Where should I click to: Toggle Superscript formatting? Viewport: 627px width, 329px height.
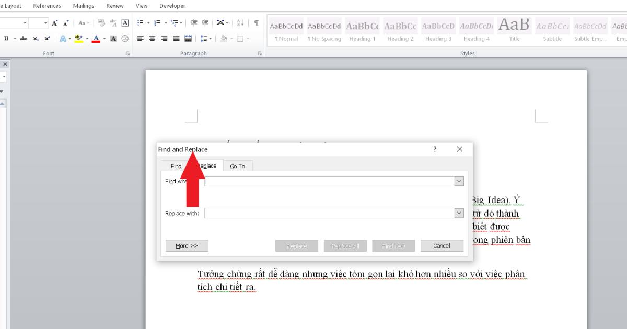click(x=47, y=39)
